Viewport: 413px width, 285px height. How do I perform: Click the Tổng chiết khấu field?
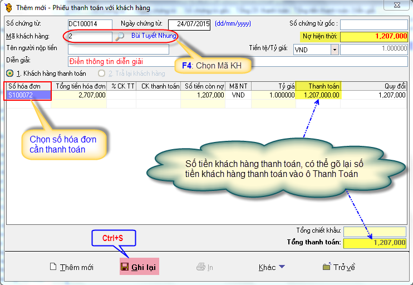pyautogui.click(x=375, y=231)
